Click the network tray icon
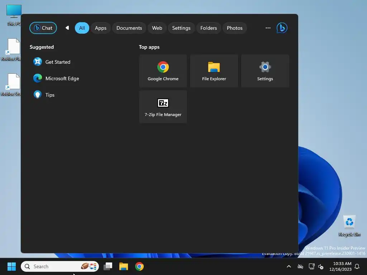The width and height of the screenshot is (367, 275). (311, 266)
